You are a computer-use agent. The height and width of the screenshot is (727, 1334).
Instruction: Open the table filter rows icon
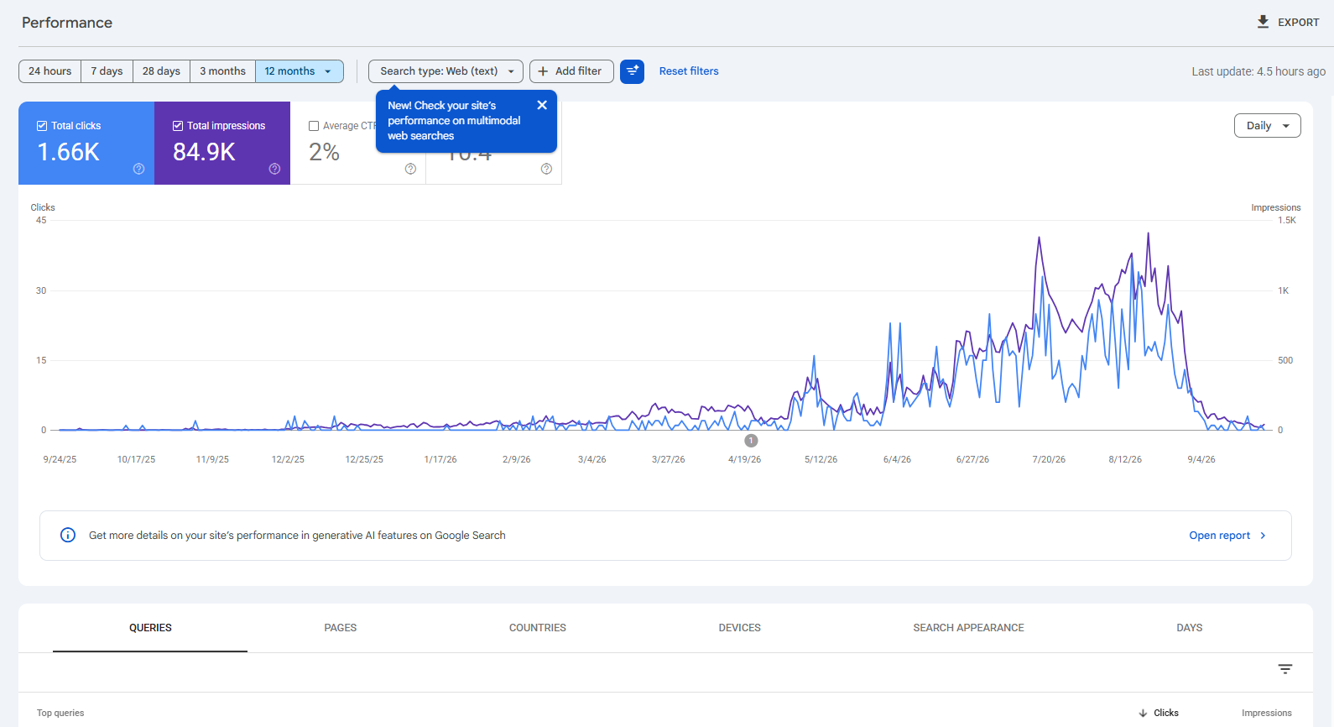coord(1284,669)
